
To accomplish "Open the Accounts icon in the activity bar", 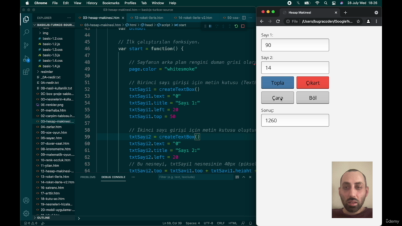I will click(26, 200).
